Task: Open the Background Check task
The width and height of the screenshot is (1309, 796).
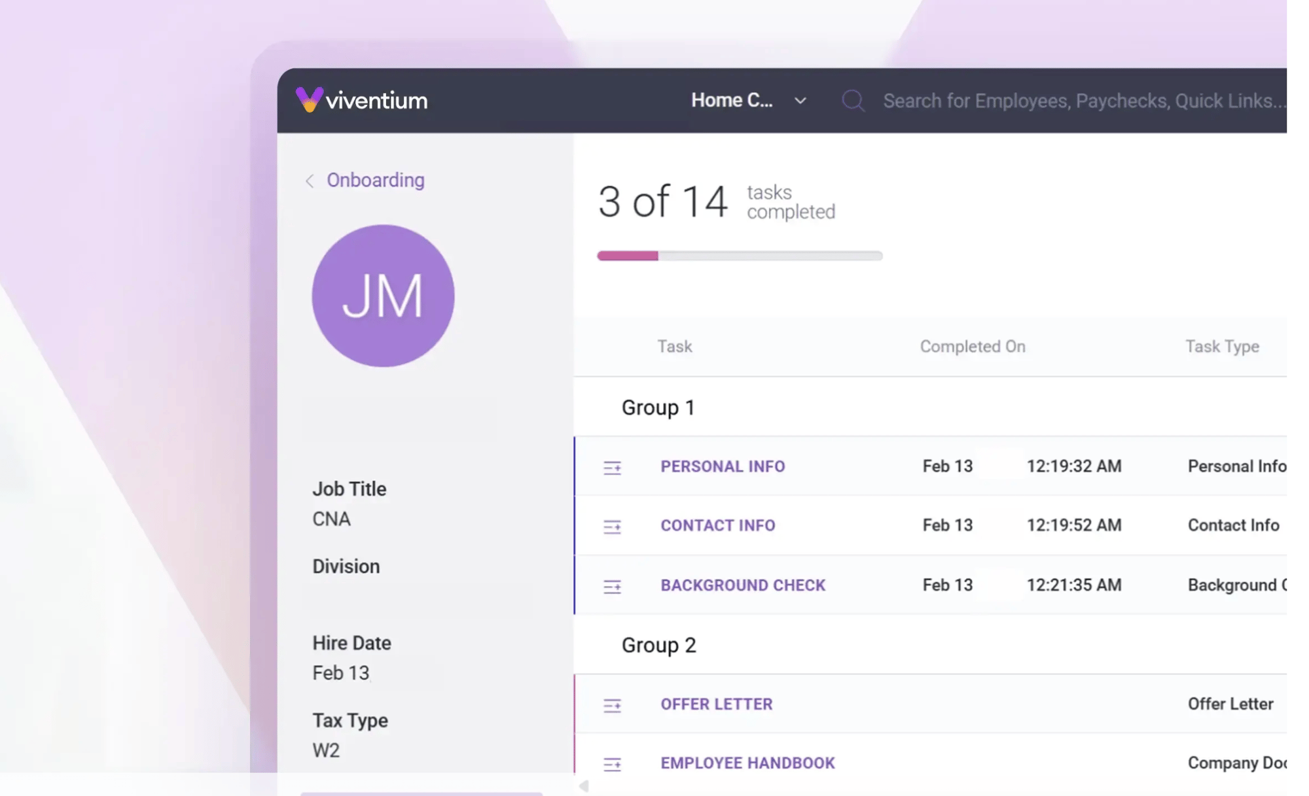Action: [742, 585]
